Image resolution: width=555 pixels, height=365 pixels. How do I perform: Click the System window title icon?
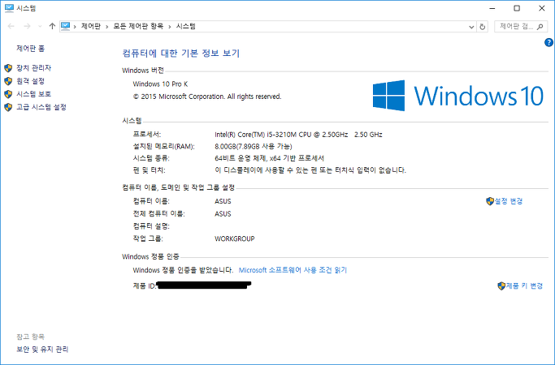(x=9, y=8)
